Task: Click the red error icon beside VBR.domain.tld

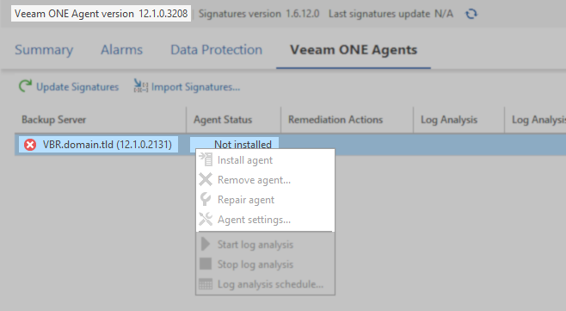Action: coord(30,145)
